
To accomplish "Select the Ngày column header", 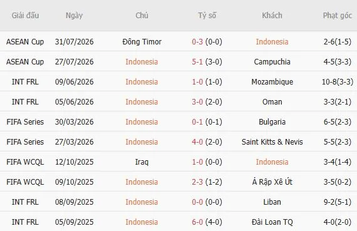I will point(75,16).
